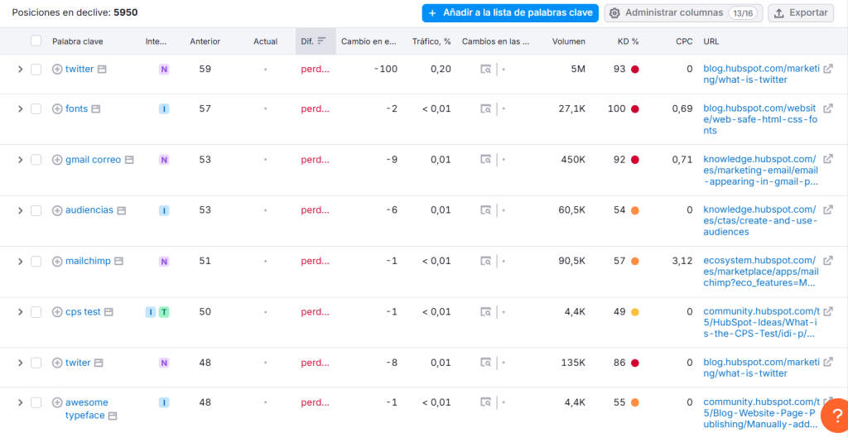Click external link icon for gmail correo URL
This screenshot has width=848, height=438.
[827, 160]
